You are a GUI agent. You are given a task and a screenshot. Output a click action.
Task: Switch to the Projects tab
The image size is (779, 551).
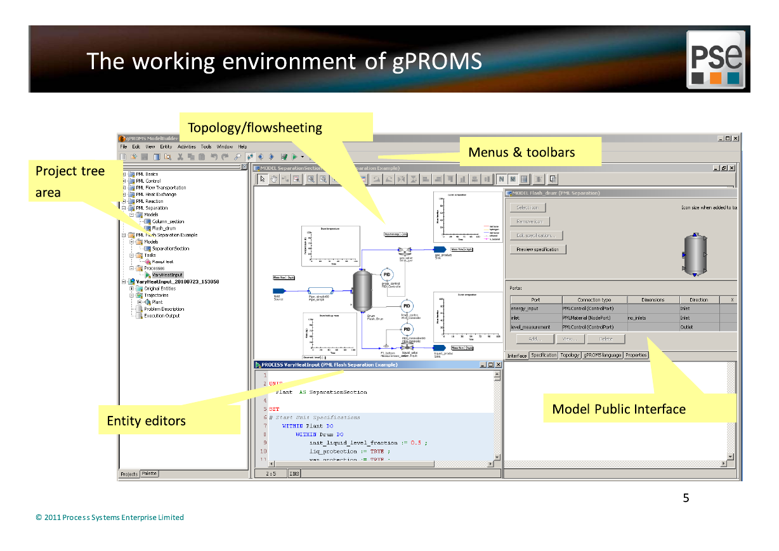pyautogui.click(x=129, y=474)
